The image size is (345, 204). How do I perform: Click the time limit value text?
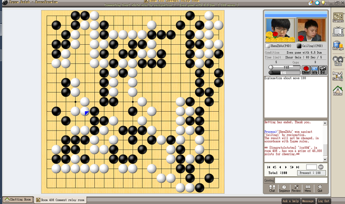pos(303,57)
